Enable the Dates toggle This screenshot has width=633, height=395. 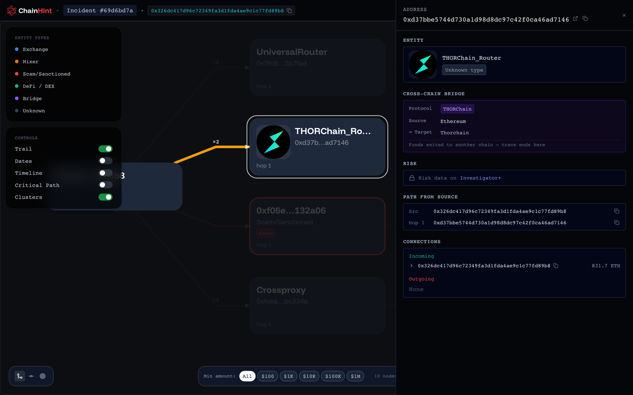coord(105,161)
